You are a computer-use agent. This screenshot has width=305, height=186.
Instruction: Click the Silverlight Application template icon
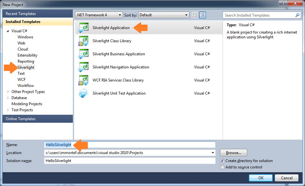pos(83,27)
